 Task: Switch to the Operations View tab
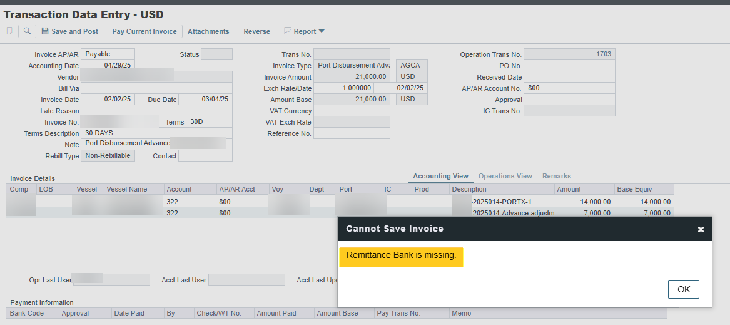(505, 177)
